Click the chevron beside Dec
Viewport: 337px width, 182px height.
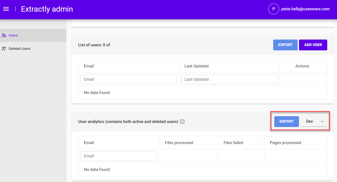(x=322, y=122)
